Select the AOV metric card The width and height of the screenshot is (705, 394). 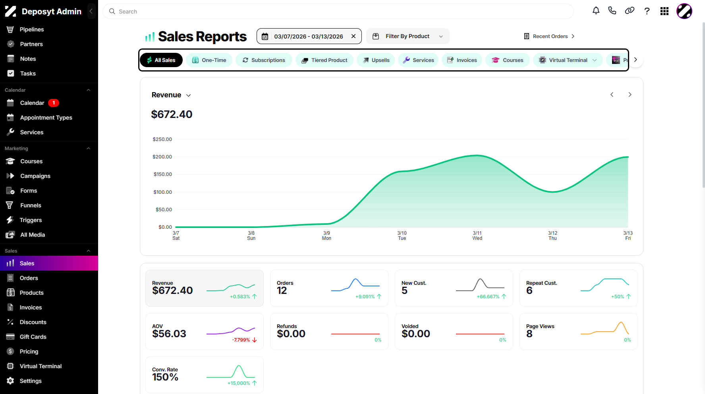(205, 331)
